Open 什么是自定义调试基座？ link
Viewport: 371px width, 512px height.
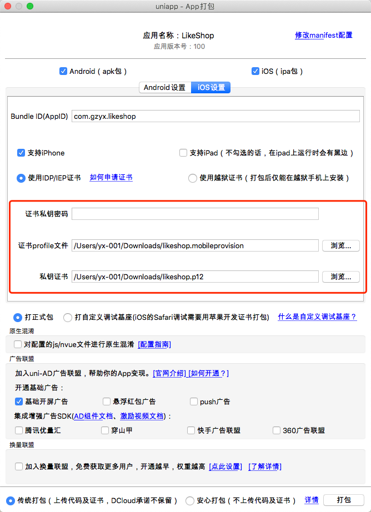(x=317, y=317)
